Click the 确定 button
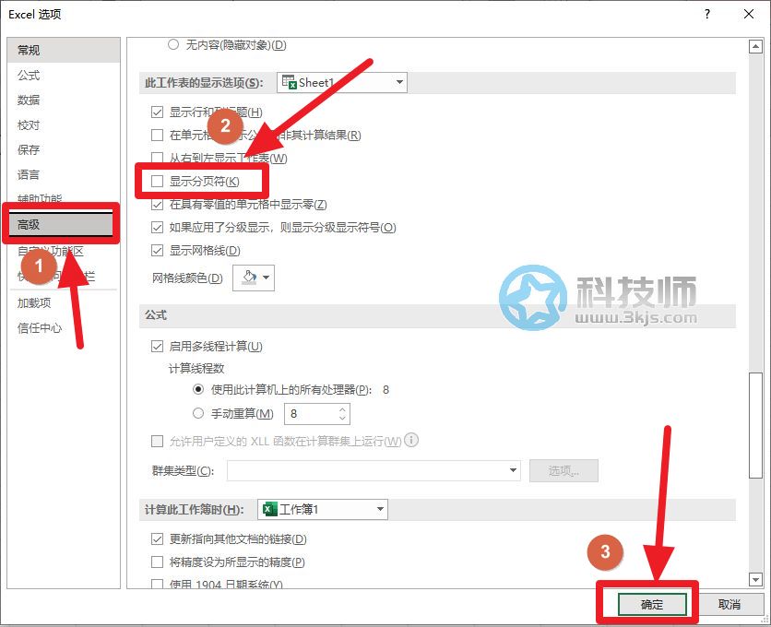The width and height of the screenshot is (771, 627). pos(652,604)
